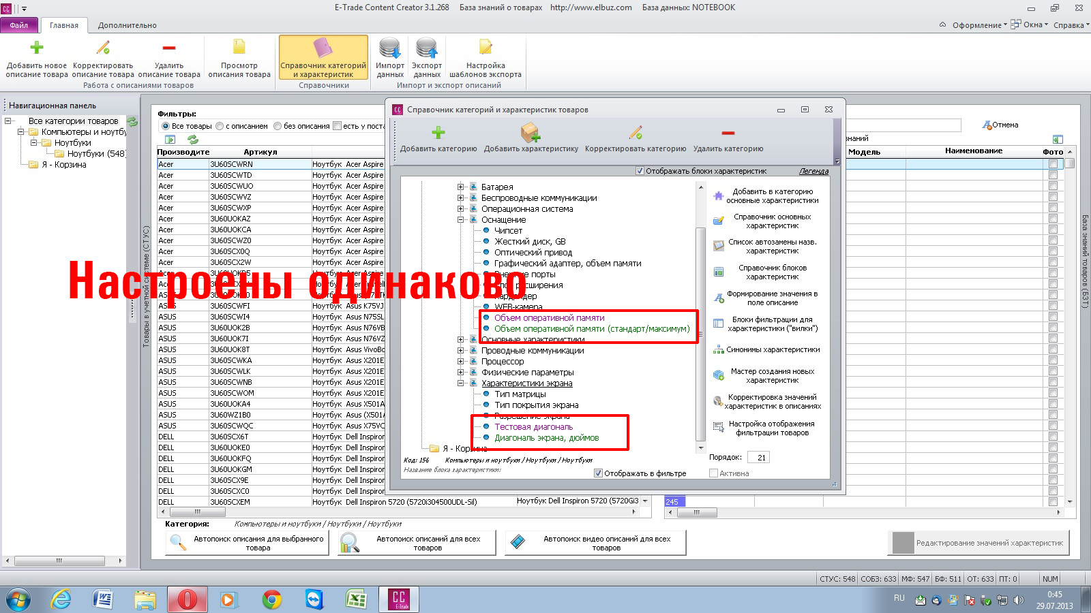Open the Оформление menu
This screenshot has height=613, width=1091.
(979, 25)
